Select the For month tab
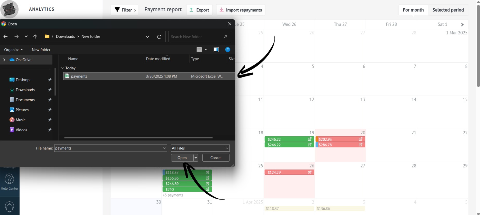The width and height of the screenshot is (480, 215). pos(413,10)
